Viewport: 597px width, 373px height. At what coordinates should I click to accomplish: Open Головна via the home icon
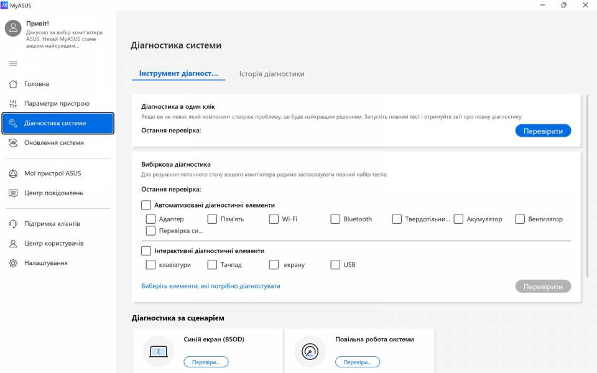tap(13, 84)
